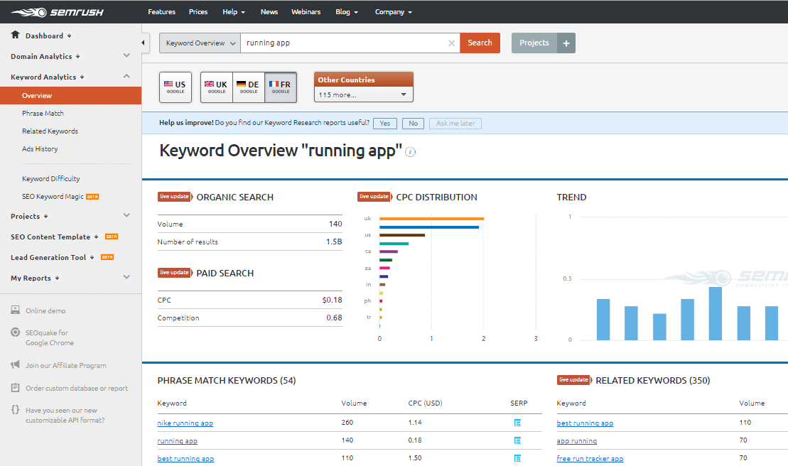The height and width of the screenshot is (466, 788).
Task: Clear the search field with the X icon
Action: coord(451,43)
